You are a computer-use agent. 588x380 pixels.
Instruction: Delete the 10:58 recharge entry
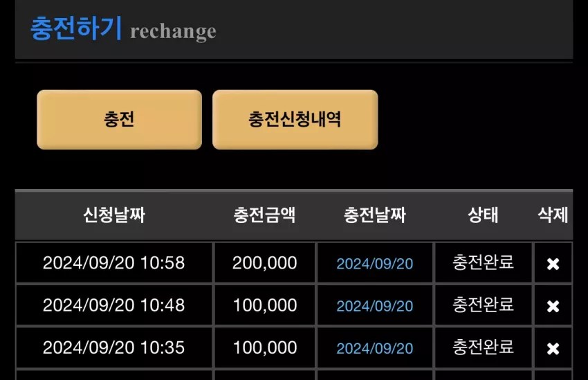point(553,264)
